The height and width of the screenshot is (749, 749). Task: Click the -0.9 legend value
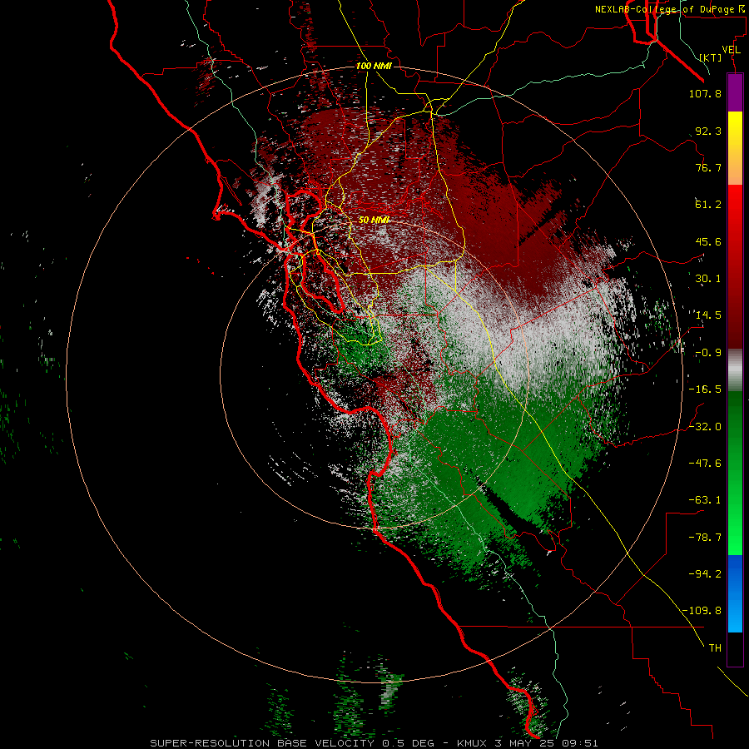click(708, 353)
